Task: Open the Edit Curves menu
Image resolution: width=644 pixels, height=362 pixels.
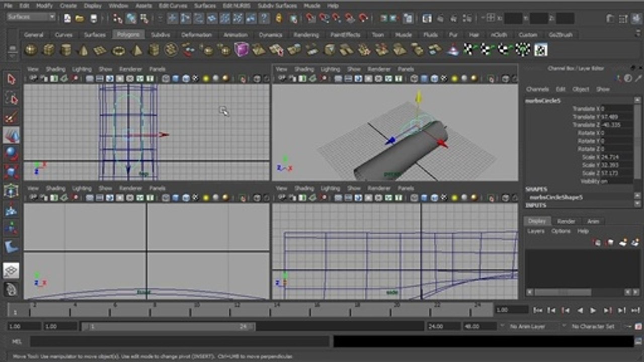Action: [x=173, y=6]
